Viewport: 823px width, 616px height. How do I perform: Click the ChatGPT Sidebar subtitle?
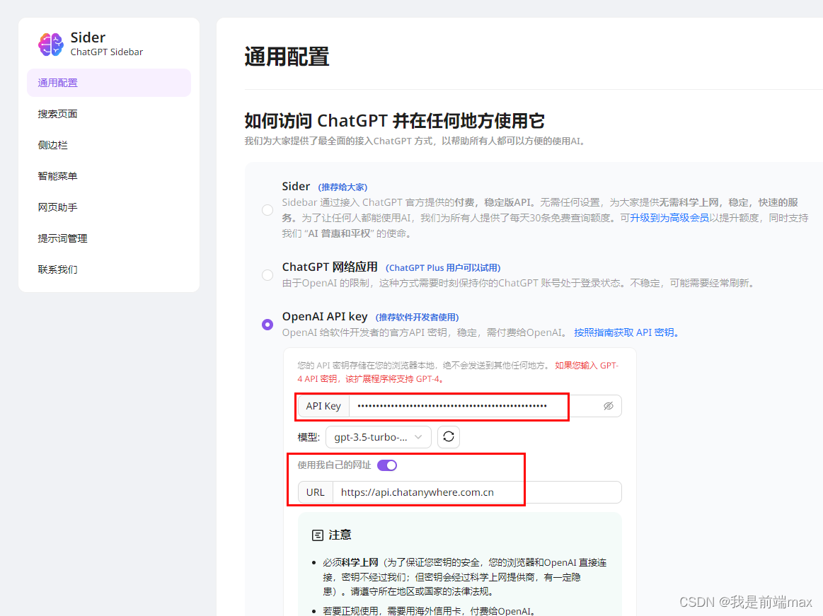107,52
